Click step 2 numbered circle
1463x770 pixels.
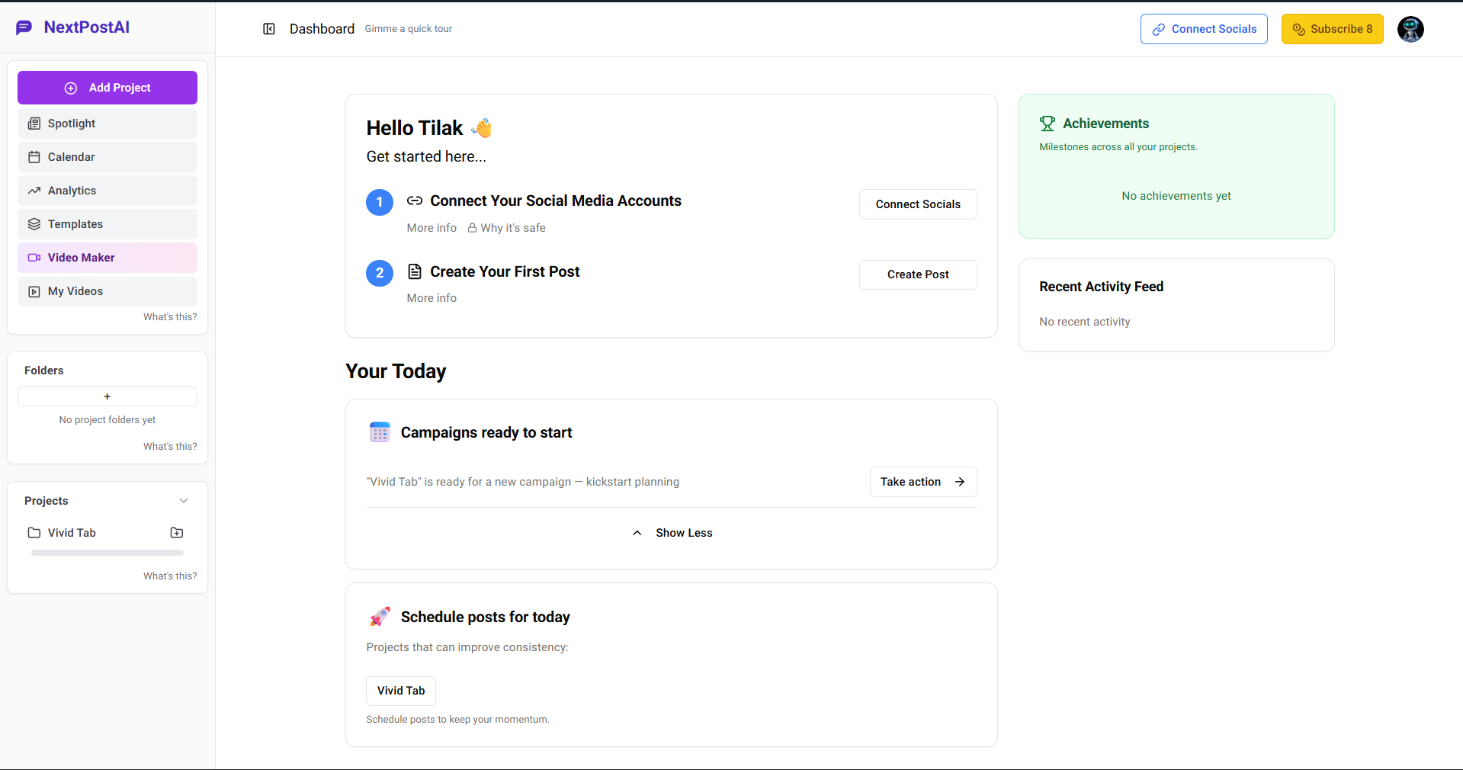[380, 273]
